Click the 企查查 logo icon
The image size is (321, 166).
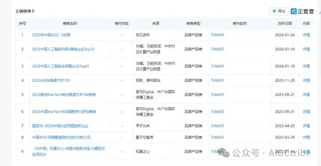[x=294, y=11]
